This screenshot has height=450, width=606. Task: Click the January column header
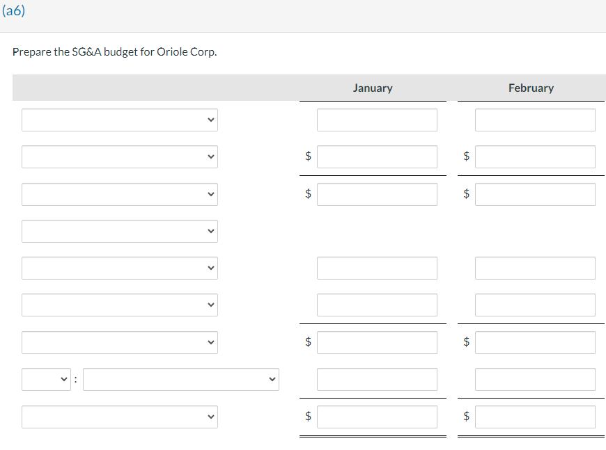tap(373, 88)
